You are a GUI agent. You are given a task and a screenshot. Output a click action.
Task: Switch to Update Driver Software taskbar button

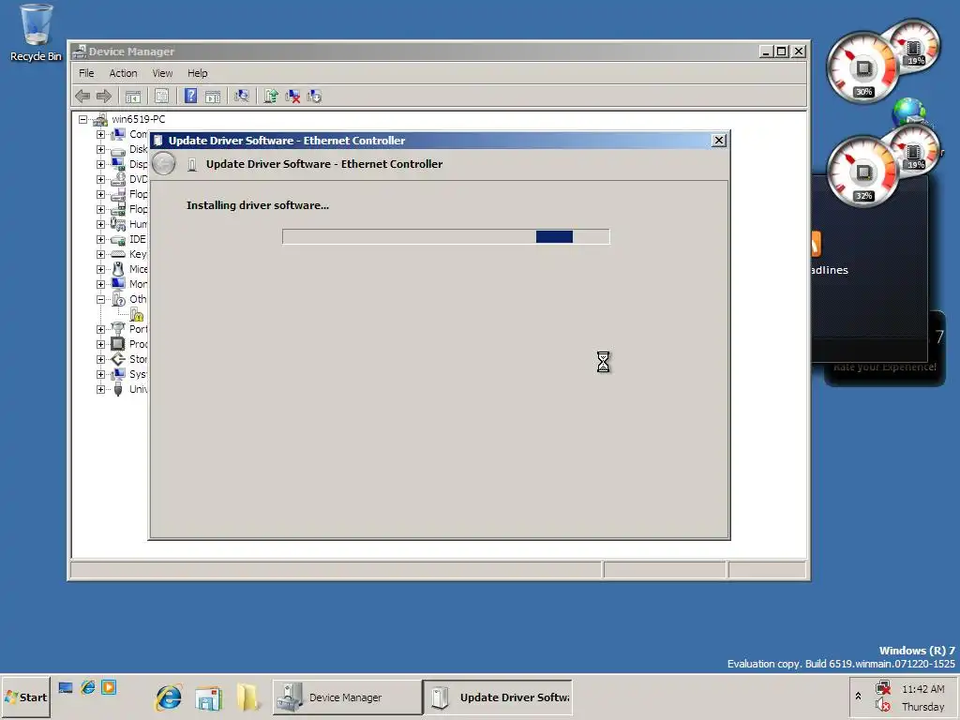coord(499,697)
